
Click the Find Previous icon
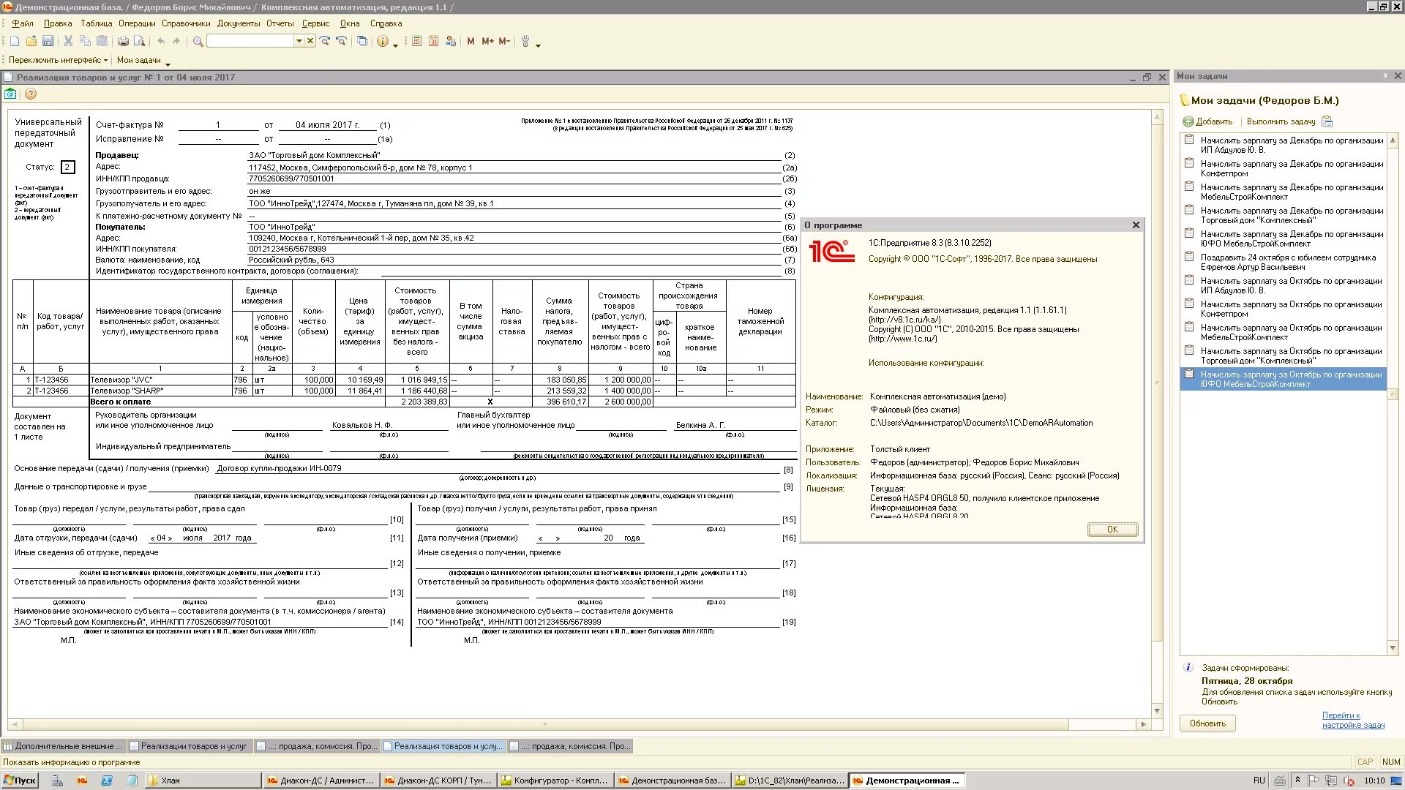341,42
